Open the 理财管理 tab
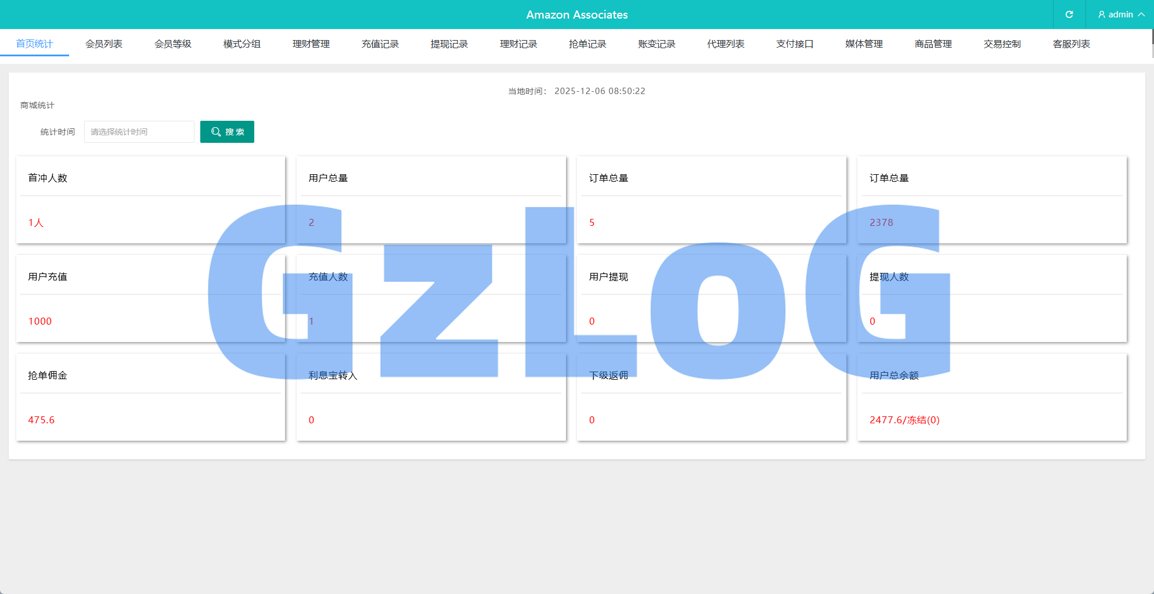 [311, 44]
